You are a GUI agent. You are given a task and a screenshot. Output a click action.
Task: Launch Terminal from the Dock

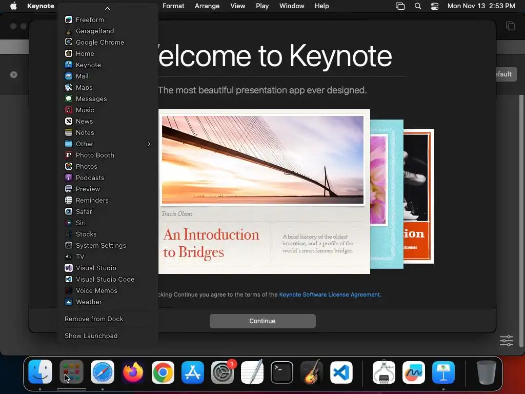click(x=282, y=372)
